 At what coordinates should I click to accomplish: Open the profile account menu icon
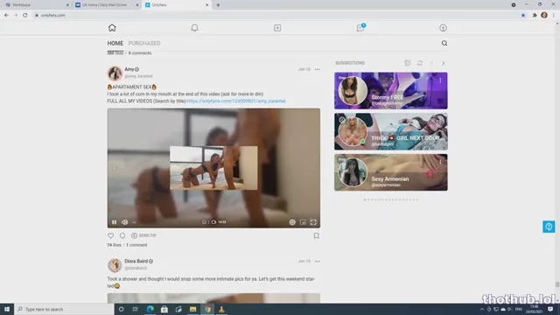(x=443, y=28)
